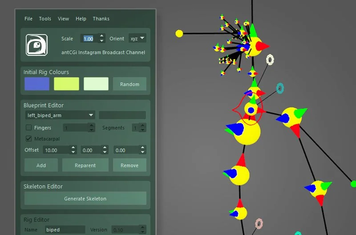Screen dimensions: 356x235
Task: Click the antCGi bird logo icon
Action: (36, 45)
